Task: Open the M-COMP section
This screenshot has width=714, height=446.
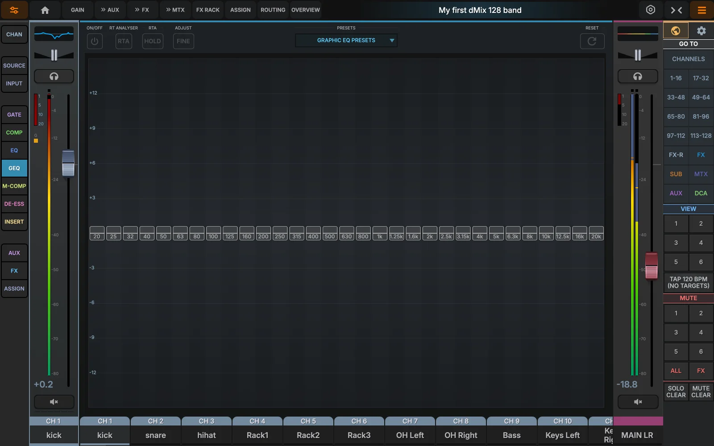Action: 14,186
